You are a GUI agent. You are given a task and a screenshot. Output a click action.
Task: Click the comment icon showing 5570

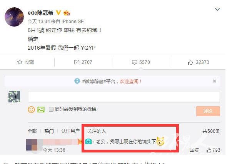(135, 62)
